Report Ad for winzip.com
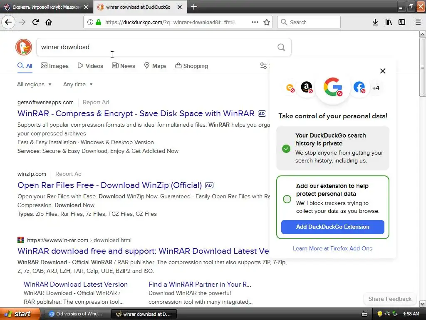This screenshot has height=320, width=426. coord(68,174)
